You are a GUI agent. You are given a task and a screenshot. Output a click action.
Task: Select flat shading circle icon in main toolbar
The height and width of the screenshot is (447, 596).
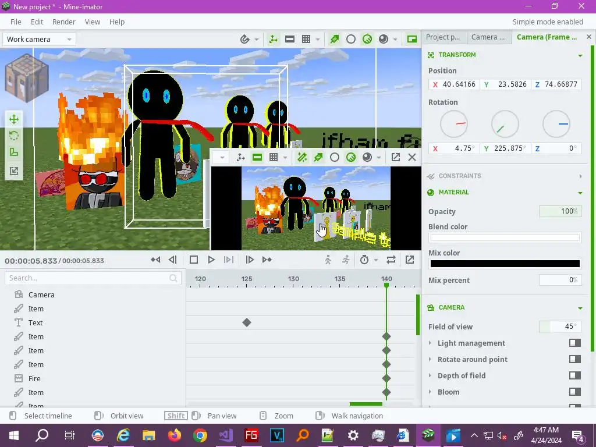[x=351, y=39]
